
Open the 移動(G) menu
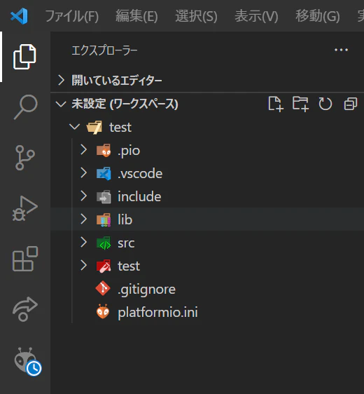(318, 16)
